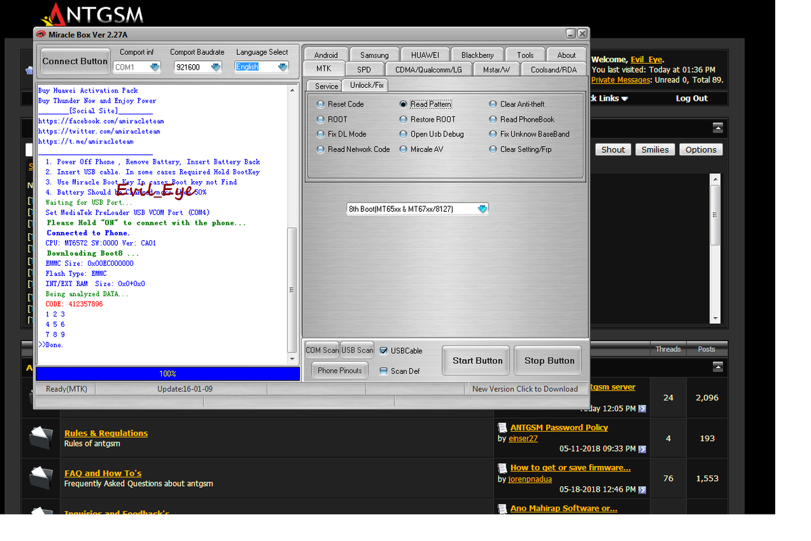Screen dimensions: 811x541
Task: Switch to the About tab
Action: point(567,55)
